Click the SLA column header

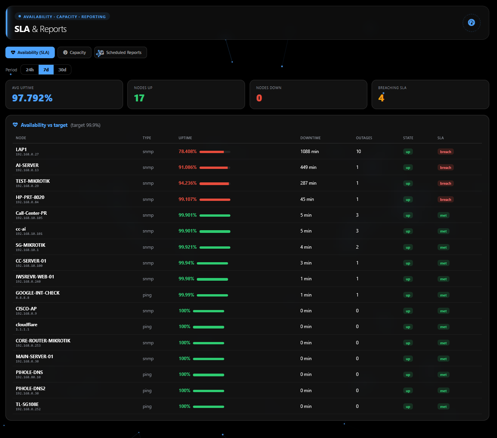pos(441,138)
